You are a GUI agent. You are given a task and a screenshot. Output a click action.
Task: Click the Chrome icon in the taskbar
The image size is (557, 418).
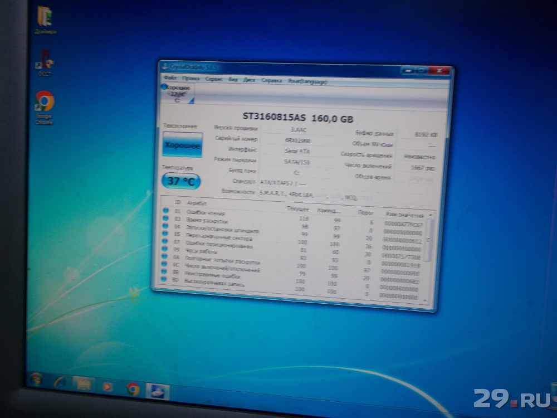pos(133,388)
